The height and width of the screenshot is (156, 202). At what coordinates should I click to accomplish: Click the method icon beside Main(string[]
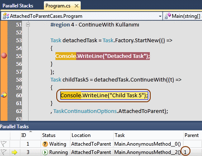click(x=168, y=16)
